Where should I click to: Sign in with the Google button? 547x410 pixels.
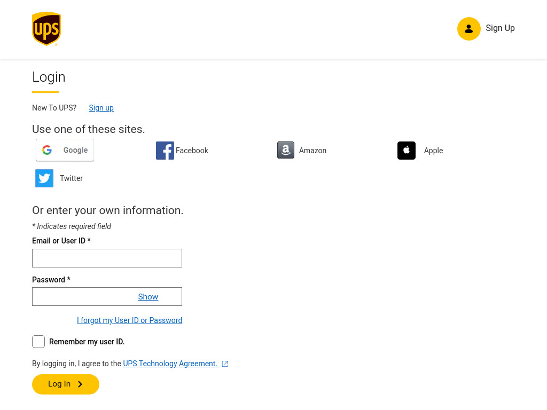[65, 150]
